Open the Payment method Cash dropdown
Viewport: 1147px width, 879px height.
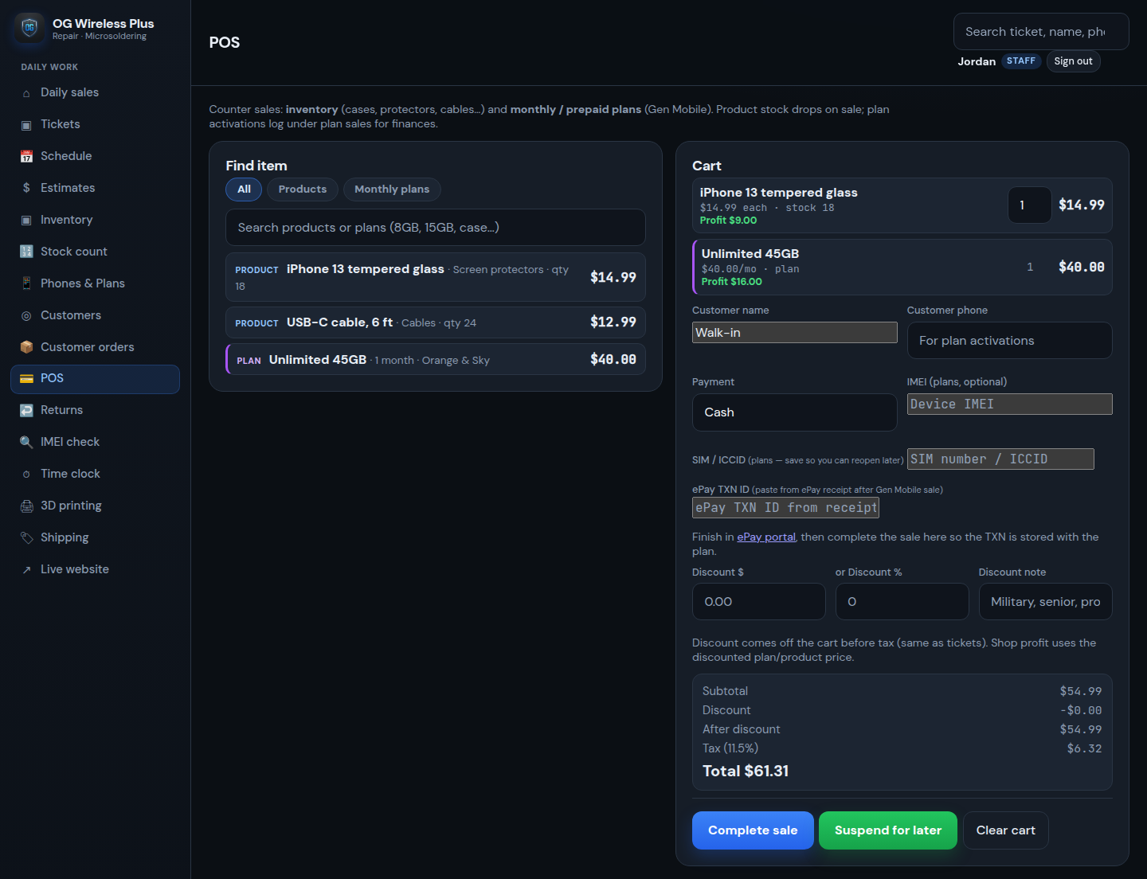[794, 412]
